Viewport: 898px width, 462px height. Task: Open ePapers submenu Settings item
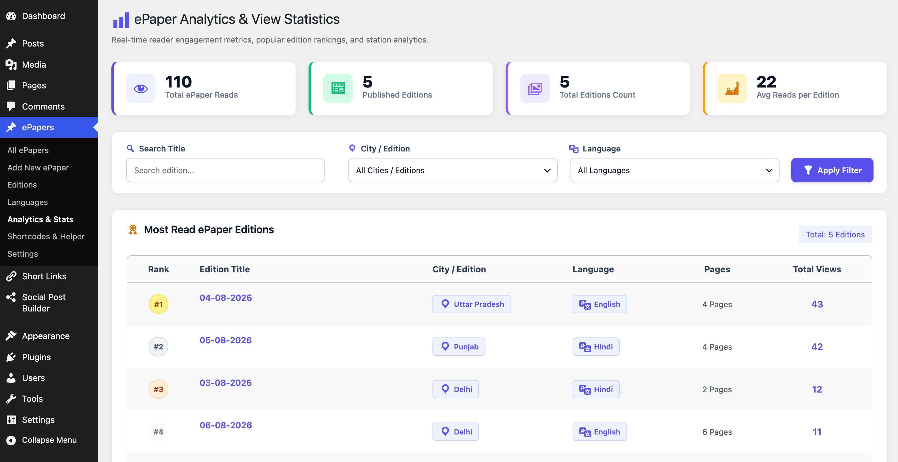[23, 254]
